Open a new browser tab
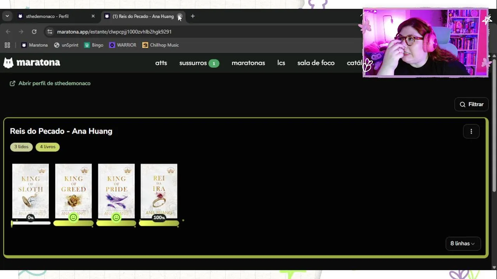Screen dimensions: 497x279 pyautogui.click(x=193, y=16)
